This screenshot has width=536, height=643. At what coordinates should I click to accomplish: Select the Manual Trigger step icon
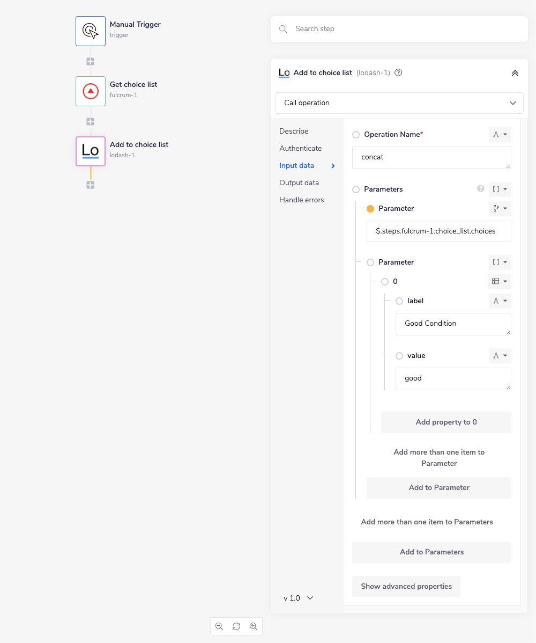(x=91, y=31)
